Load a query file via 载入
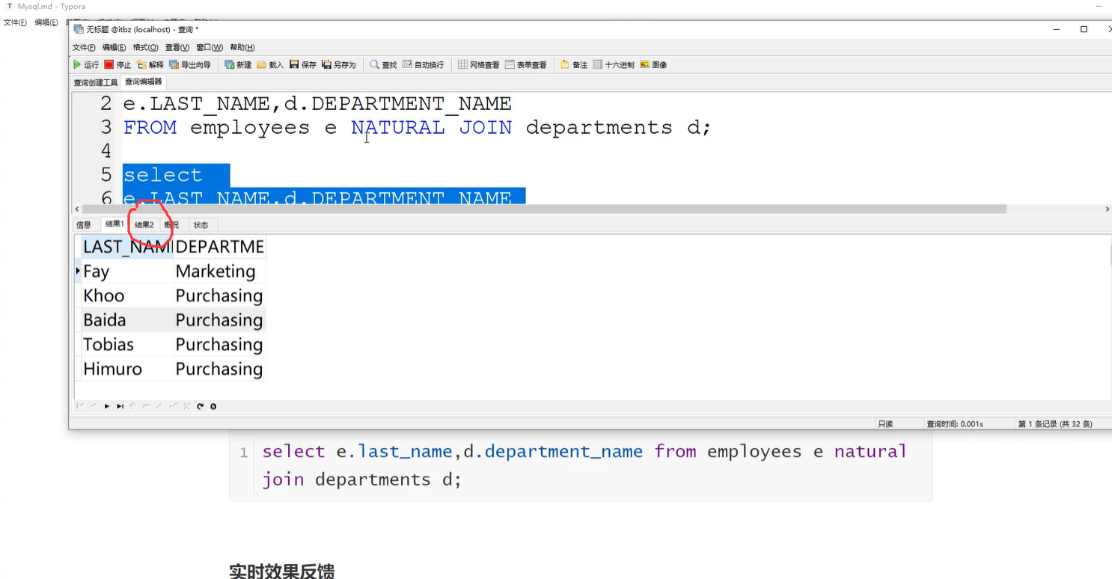 [270, 65]
